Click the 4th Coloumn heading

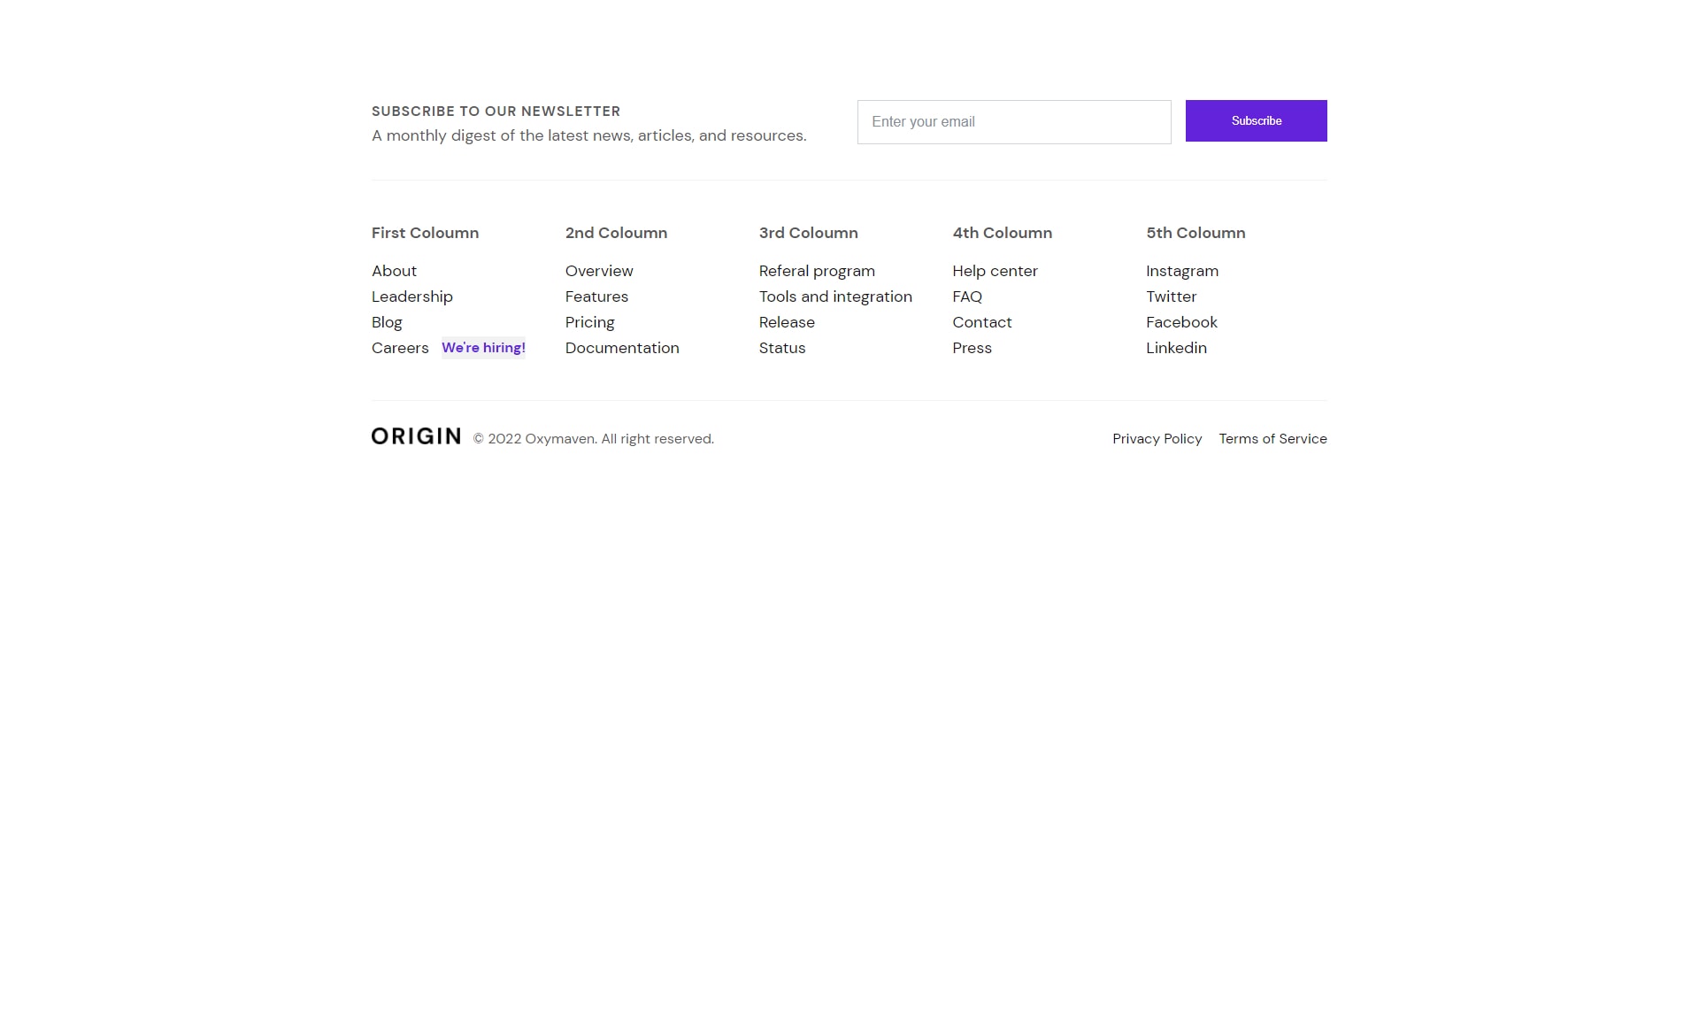point(1002,233)
